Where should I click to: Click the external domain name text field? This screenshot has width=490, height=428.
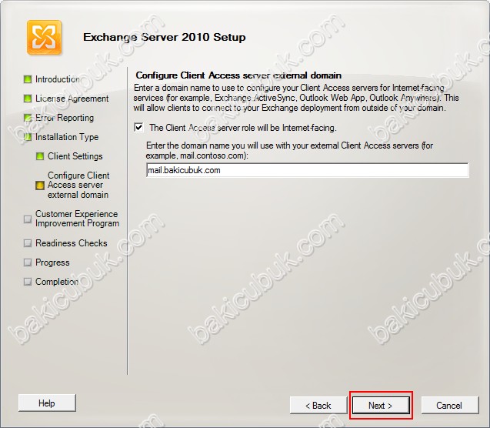[x=307, y=170]
